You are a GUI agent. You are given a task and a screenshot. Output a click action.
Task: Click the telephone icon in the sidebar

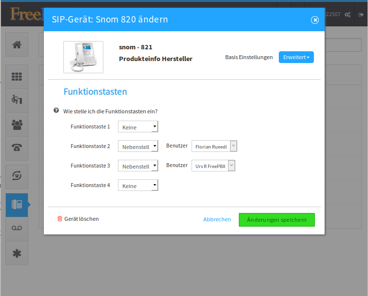pos(17,148)
